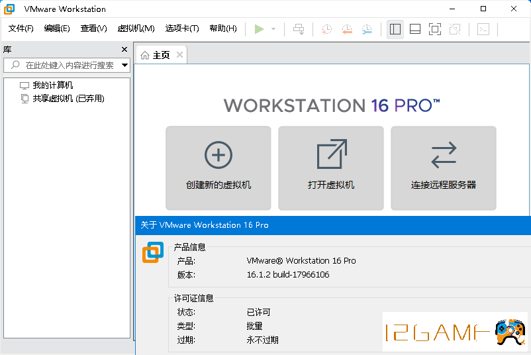
Task: Click the full screen mode icon
Action: 435,29
